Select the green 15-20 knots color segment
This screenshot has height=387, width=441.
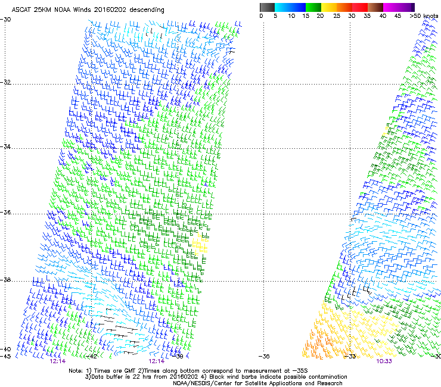[x=313, y=7]
